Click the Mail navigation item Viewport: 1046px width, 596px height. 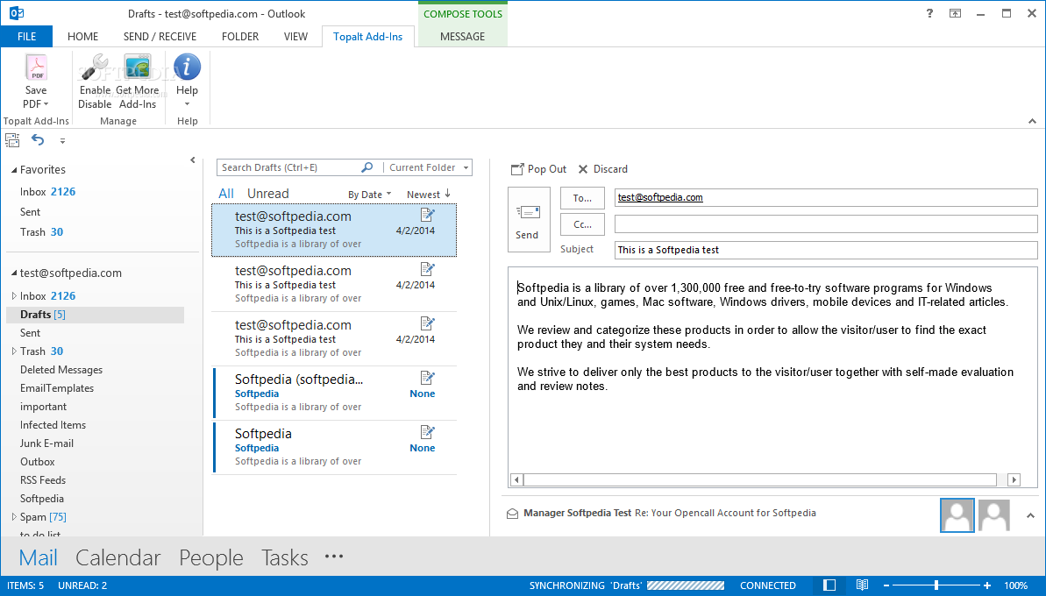point(38,557)
